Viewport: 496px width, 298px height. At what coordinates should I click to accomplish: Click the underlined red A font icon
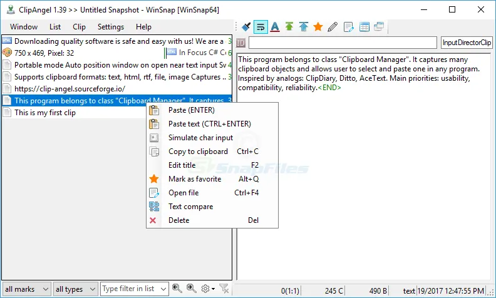pos(275,27)
